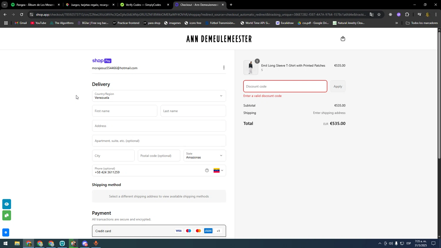Click the City input field
The width and height of the screenshot is (441, 248).
[x=113, y=156]
